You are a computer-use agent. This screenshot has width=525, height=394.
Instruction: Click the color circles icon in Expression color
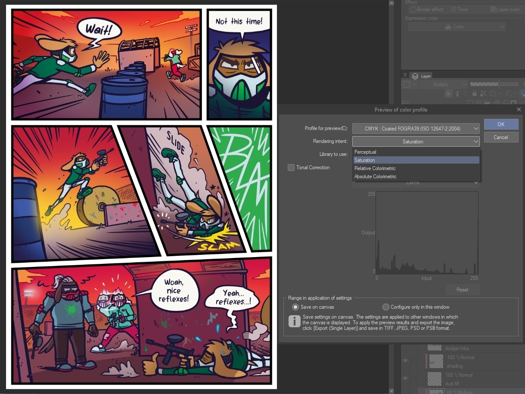(x=448, y=27)
